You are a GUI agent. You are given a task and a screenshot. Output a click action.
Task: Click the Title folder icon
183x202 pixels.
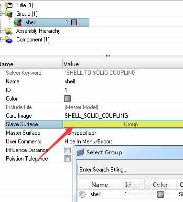tap(9, 5)
